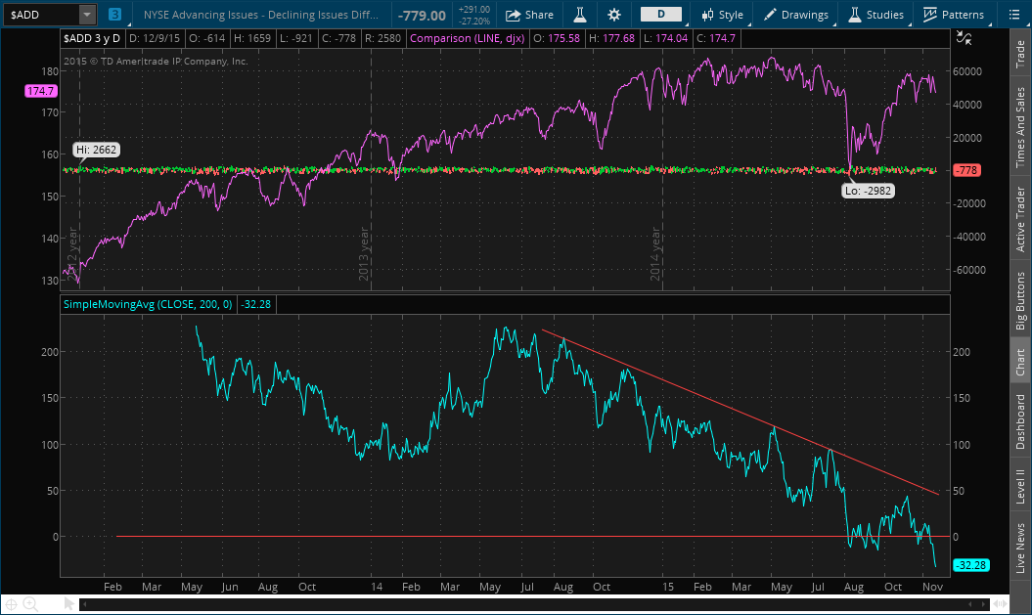The height and width of the screenshot is (615, 1032).
Task: Click the collapse arrows icon above price axis
Action: (965, 38)
